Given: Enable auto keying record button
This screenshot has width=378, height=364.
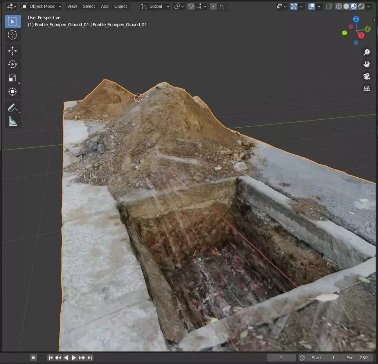Looking at the screenshot, I should [x=33, y=358].
